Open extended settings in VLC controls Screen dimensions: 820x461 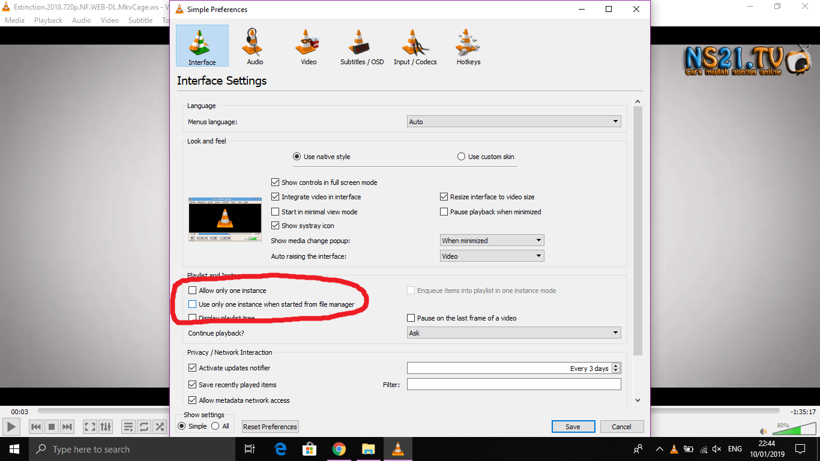pos(106,427)
